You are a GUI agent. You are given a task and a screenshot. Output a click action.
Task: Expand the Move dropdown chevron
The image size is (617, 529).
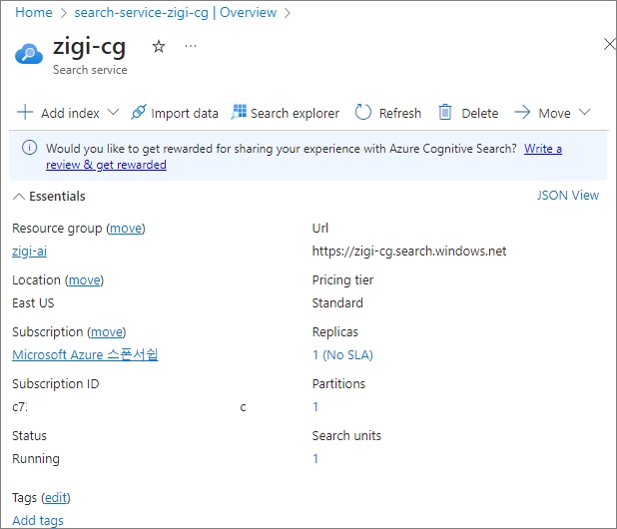coord(585,112)
